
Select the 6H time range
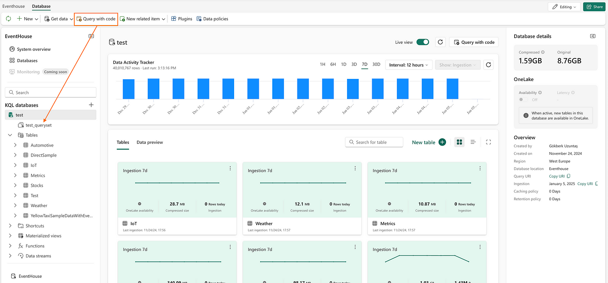pos(333,65)
